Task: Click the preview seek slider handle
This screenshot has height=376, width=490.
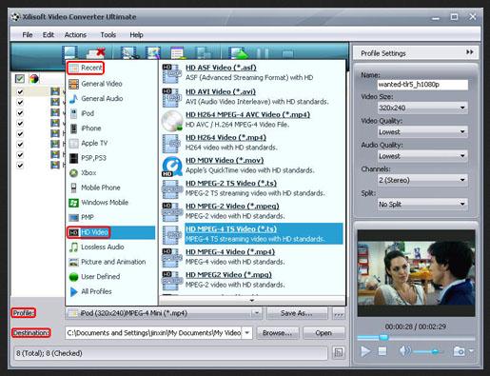Action: pyautogui.click(x=383, y=337)
